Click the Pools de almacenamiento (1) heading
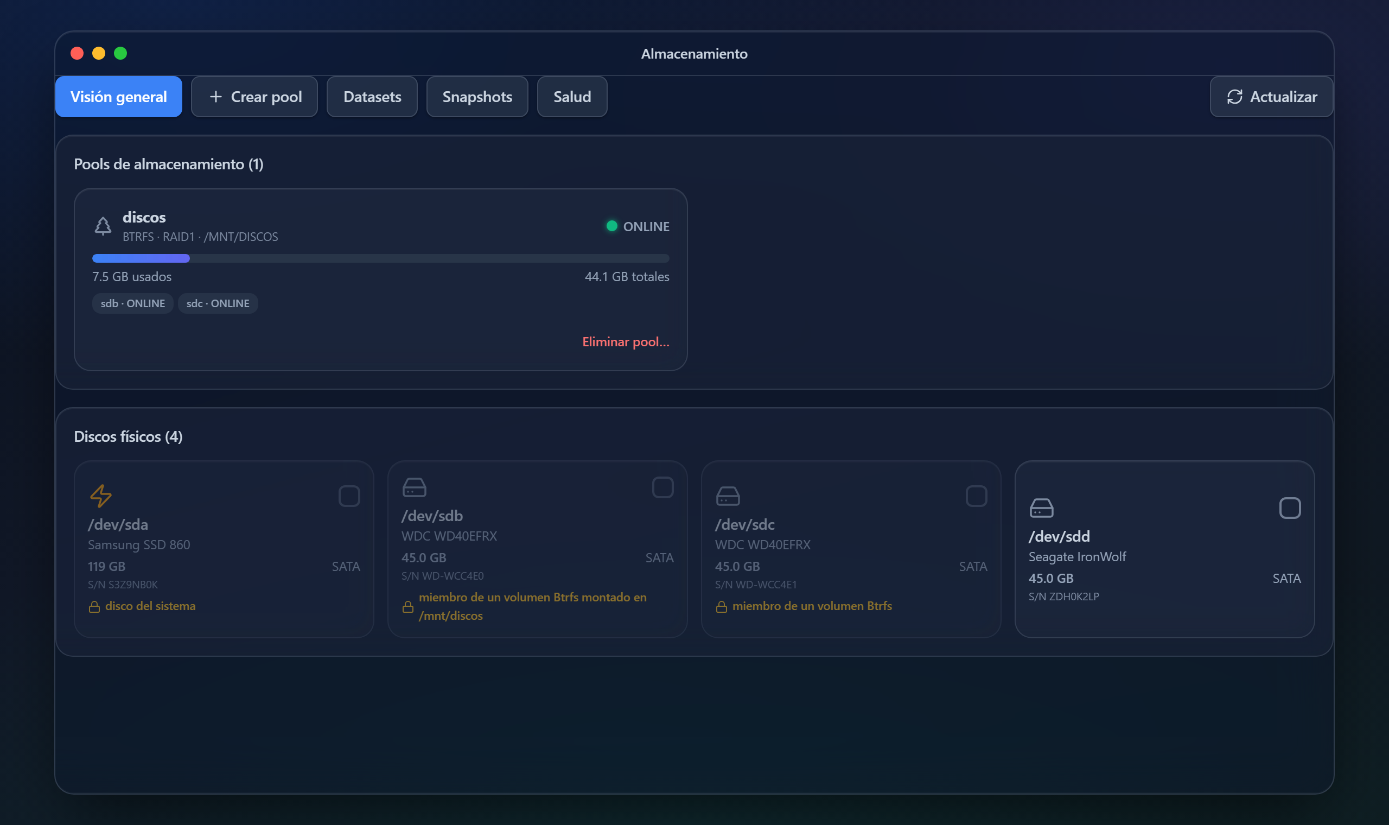Viewport: 1389px width, 825px height. pos(168,164)
